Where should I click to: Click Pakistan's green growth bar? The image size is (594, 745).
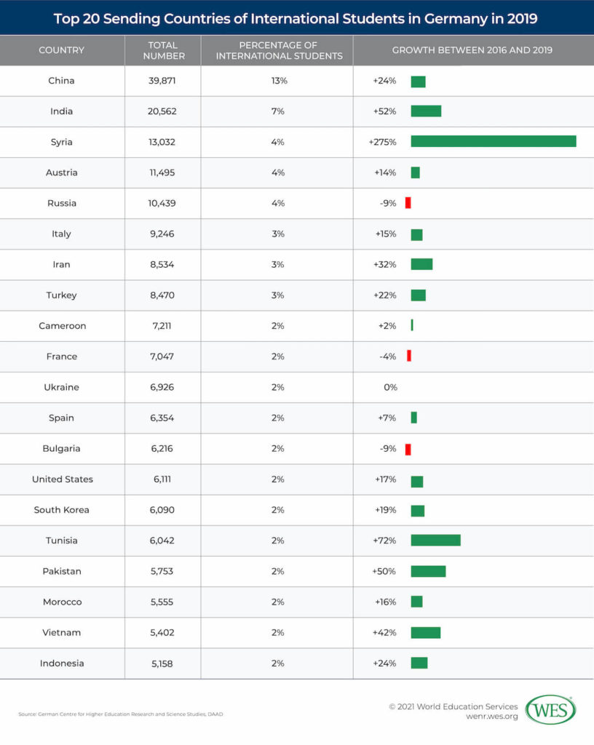(428, 571)
